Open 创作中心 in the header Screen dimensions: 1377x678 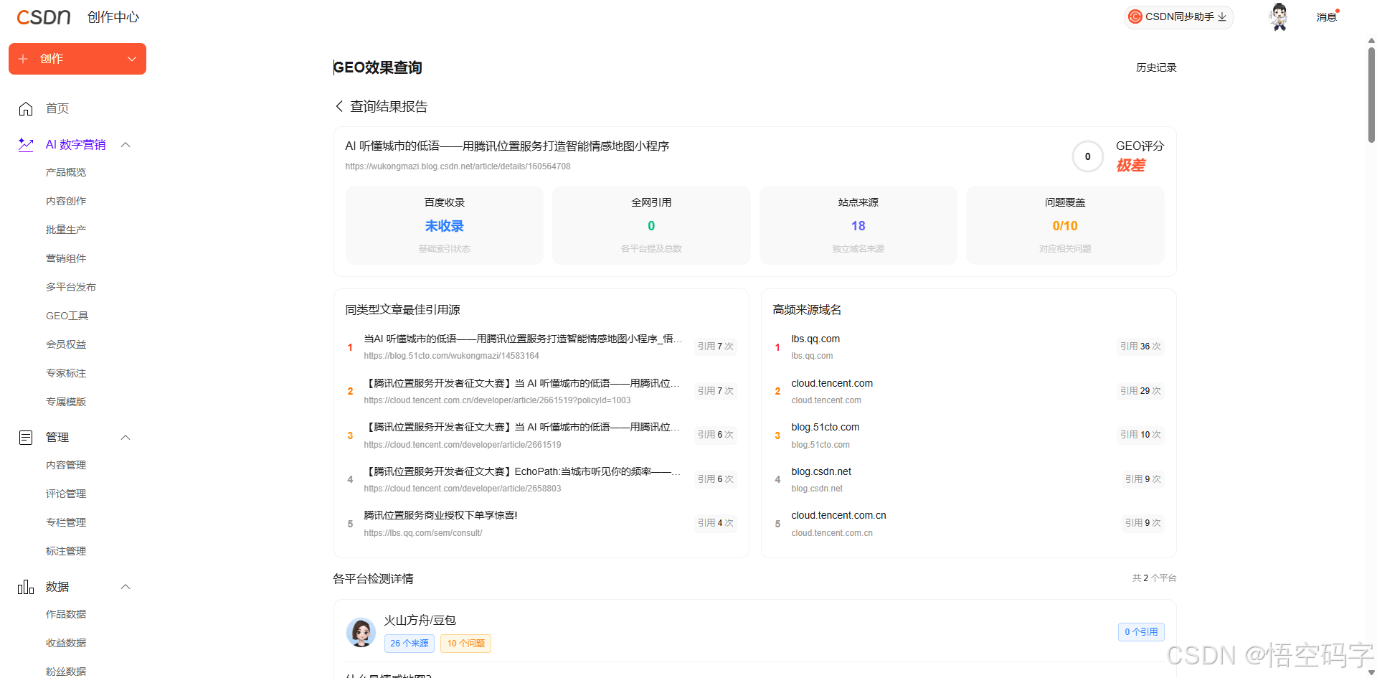coord(113,17)
